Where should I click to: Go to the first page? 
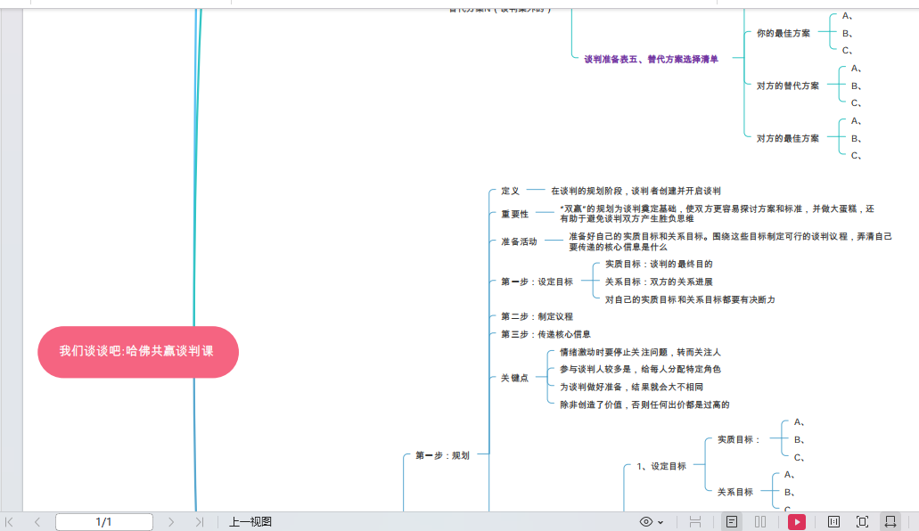10,521
